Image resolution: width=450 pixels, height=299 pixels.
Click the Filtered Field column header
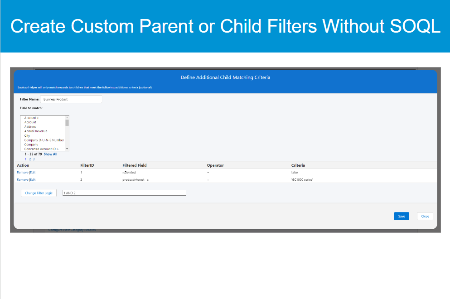(x=135, y=165)
